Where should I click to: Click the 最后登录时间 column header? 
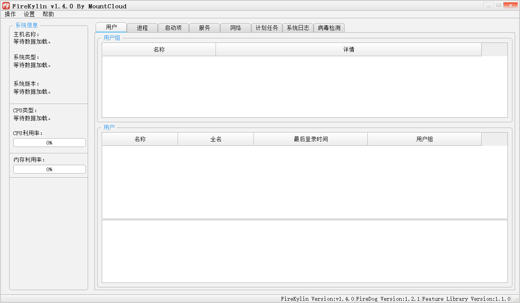tap(311, 139)
